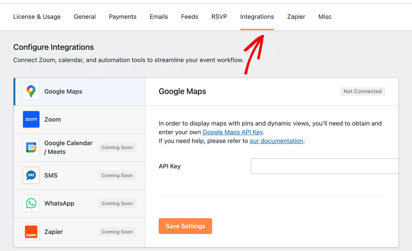Select WhatsApp label in the list
This screenshot has height=251, width=412.
pyautogui.click(x=59, y=203)
